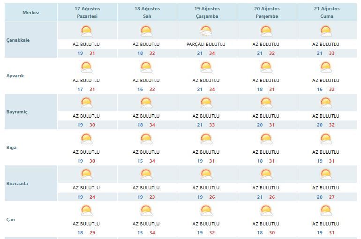Open the Bozcaada district label
The image size is (361, 239).
(17, 184)
